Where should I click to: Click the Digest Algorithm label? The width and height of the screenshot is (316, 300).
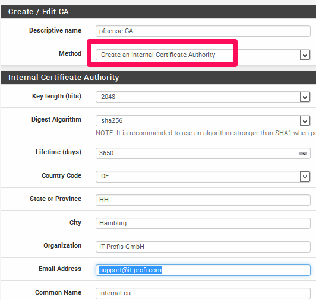[56, 119]
